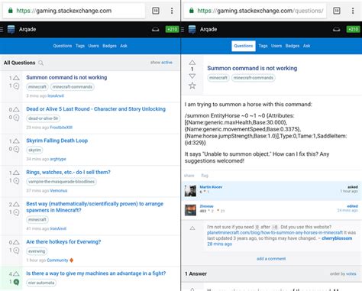The height and width of the screenshot is (291, 362).
Task: Click the answers bubble beside Dead or Alive 5
Action: [16, 118]
